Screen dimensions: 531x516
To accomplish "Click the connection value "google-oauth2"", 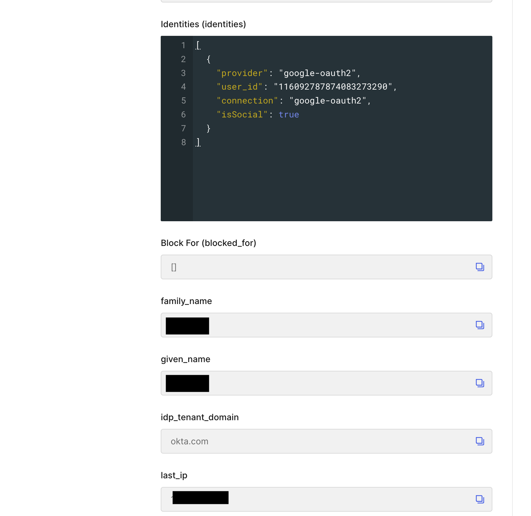I will tap(328, 101).
